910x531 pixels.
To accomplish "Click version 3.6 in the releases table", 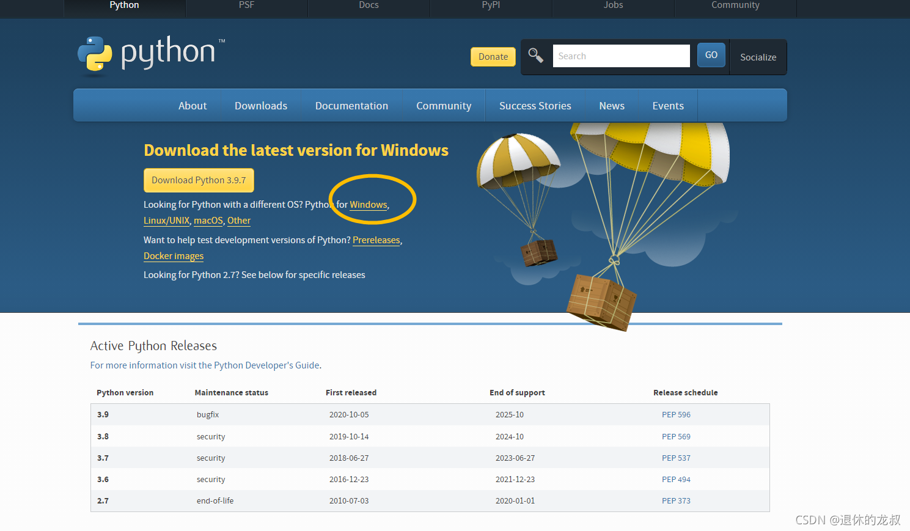I will [x=103, y=480].
